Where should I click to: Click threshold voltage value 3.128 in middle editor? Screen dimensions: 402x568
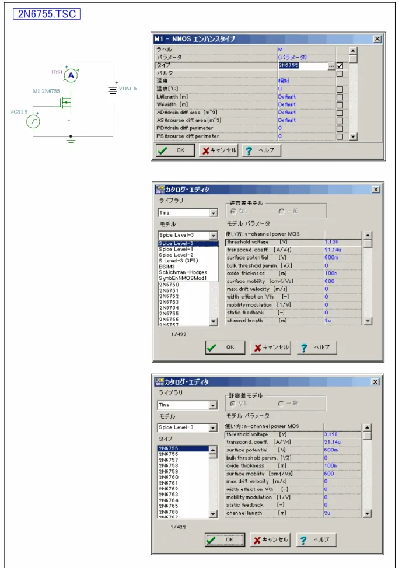tap(331, 241)
